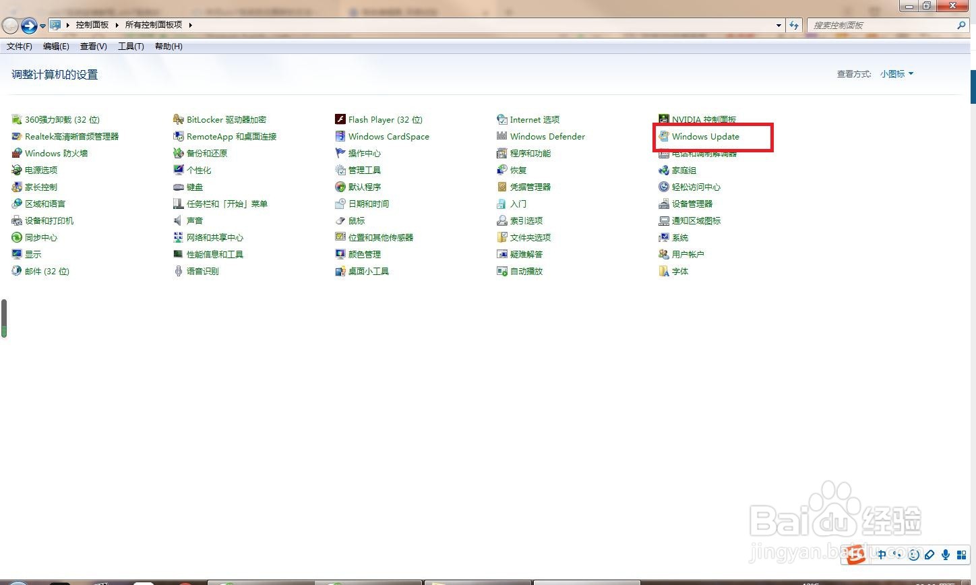Image resolution: width=976 pixels, height=585 pixels.
Task: Open the Flash Player (32 位) icon
Action: [340, 119]
